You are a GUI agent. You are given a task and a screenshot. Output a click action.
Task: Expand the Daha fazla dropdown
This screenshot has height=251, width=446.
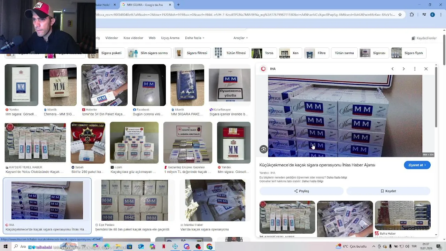click(194, 38)
